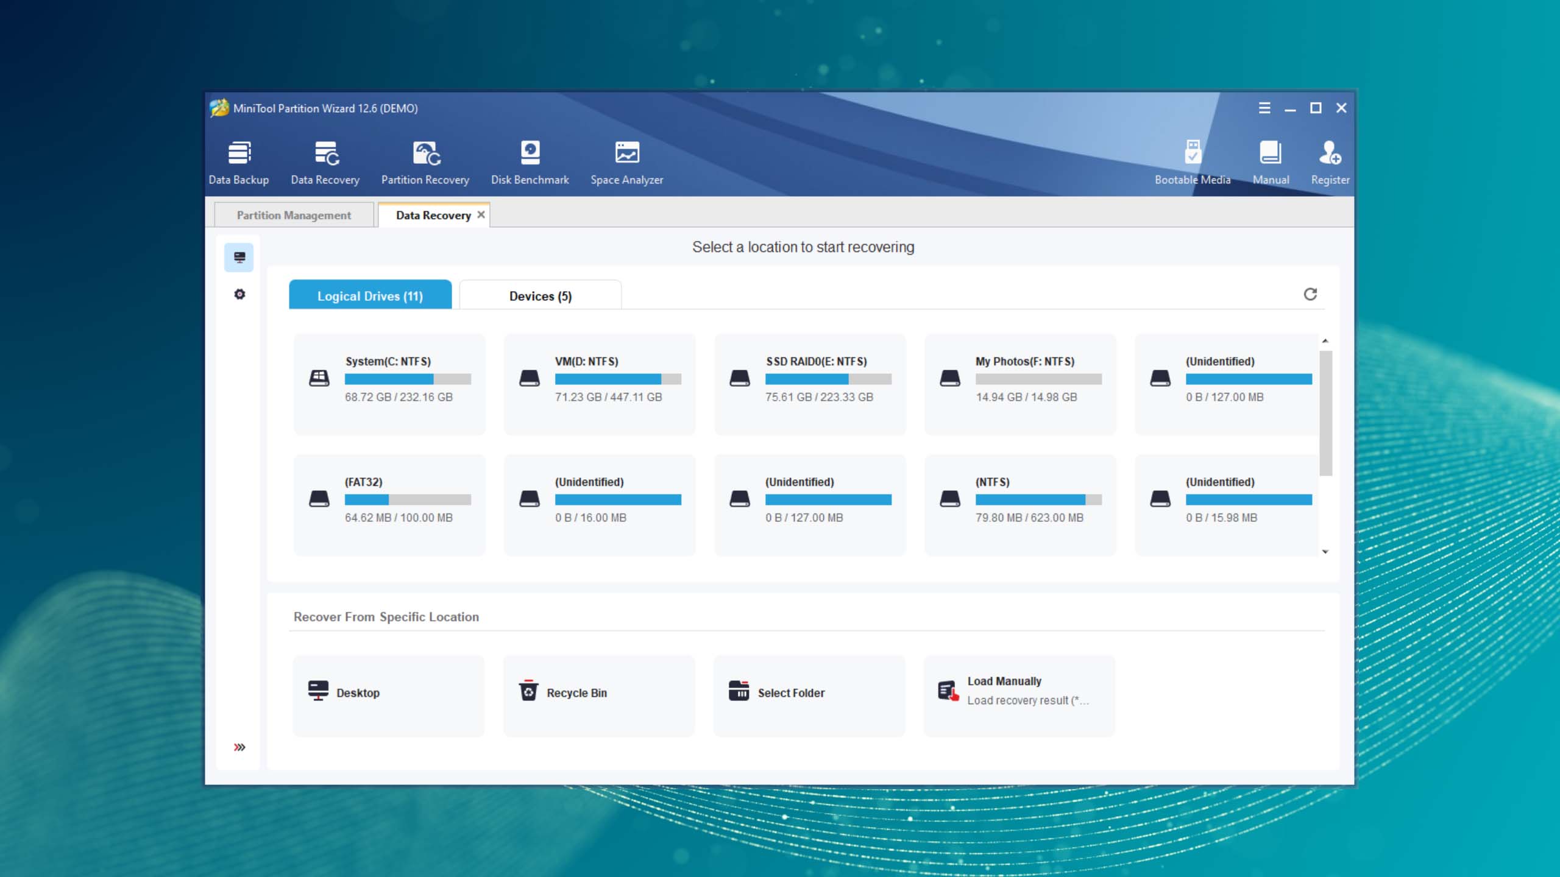1560x877 pixels.
Task: Close the Data Recovery tab
Action: (481, 214)
